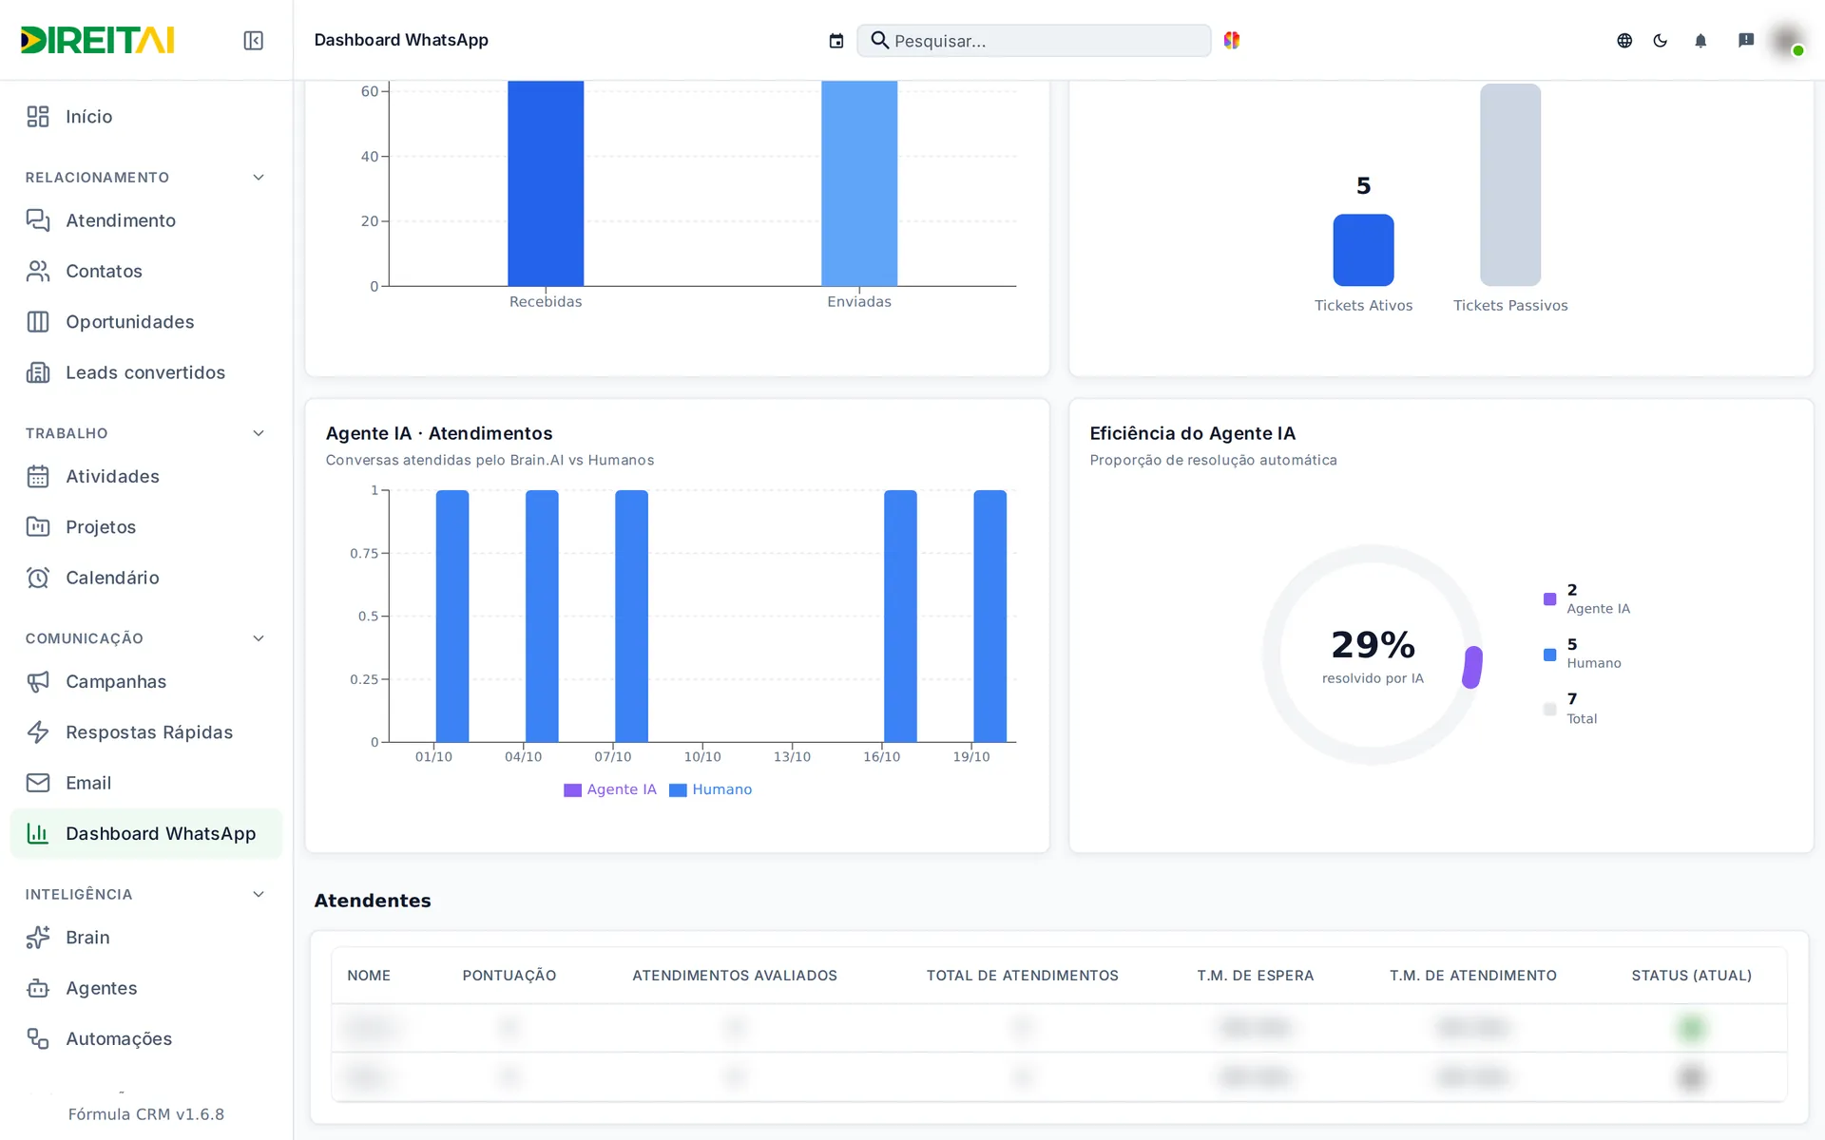Click the Automações workflow icon
Viewport: 1825px width, 1140px height.
tap(38, 1038)
